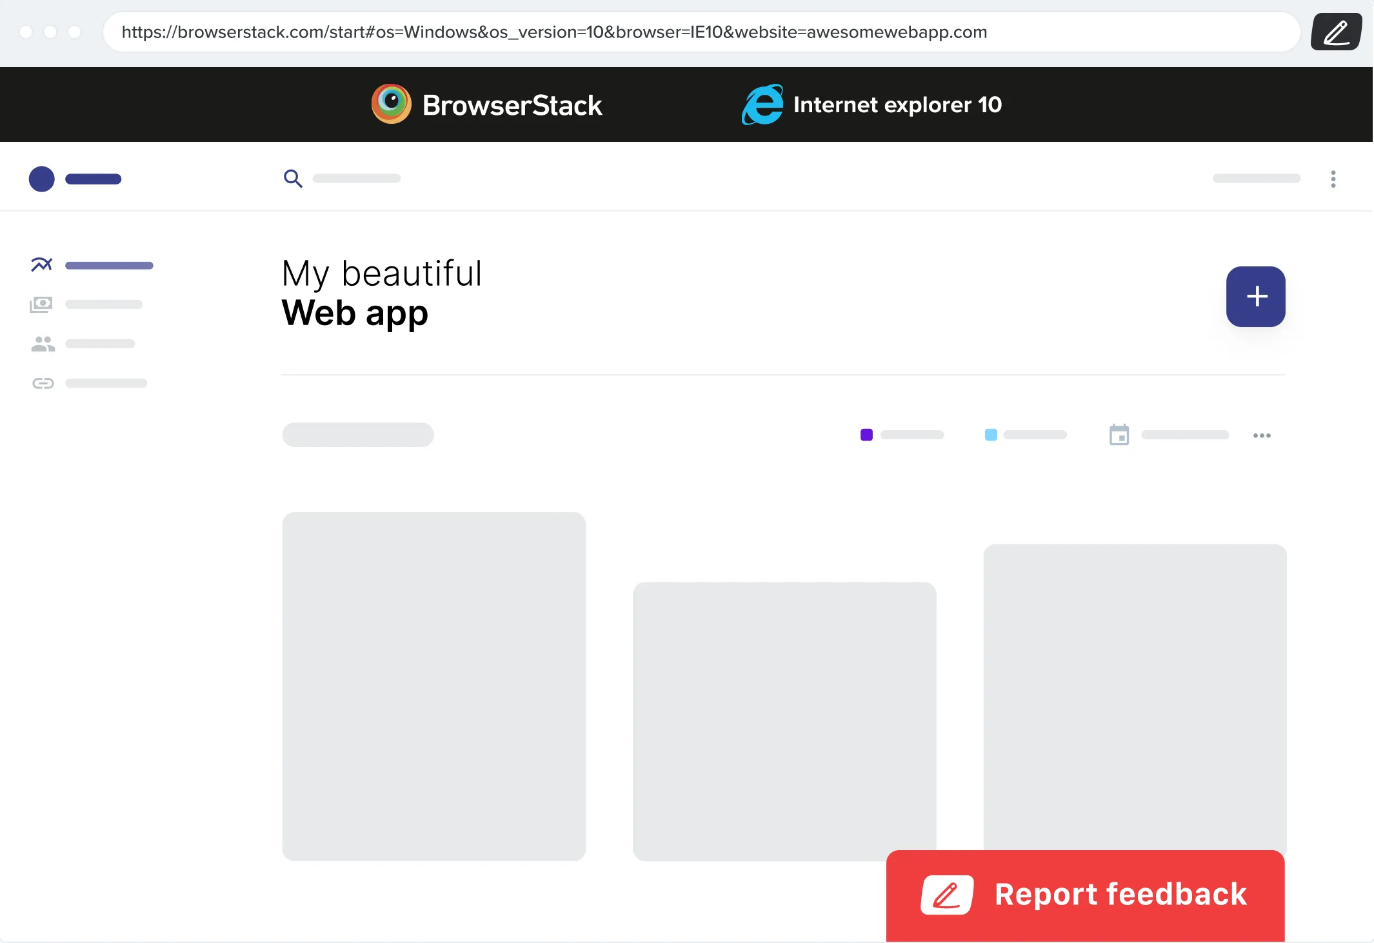Image resolution: width=1374 pixels, height=943 pixels.
Task: Select the analytics trend sidebar icon
Action: click(42, 264)
